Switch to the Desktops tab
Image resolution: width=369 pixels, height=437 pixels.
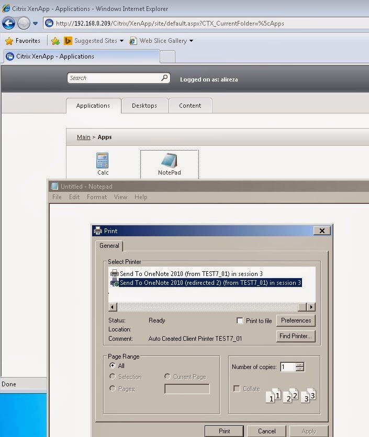[144, 106]
